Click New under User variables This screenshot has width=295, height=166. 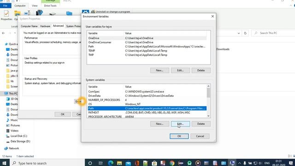159,71
